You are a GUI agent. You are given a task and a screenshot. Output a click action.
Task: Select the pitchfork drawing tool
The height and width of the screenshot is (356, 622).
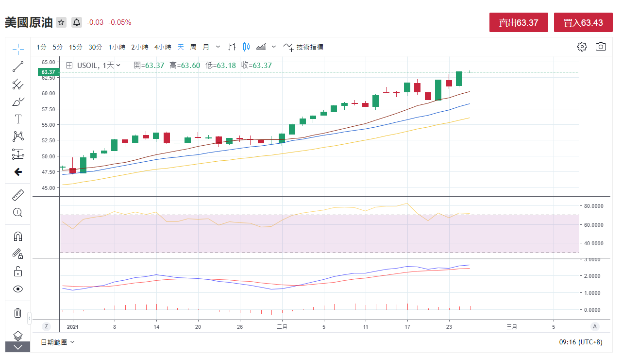click(18, 85)
